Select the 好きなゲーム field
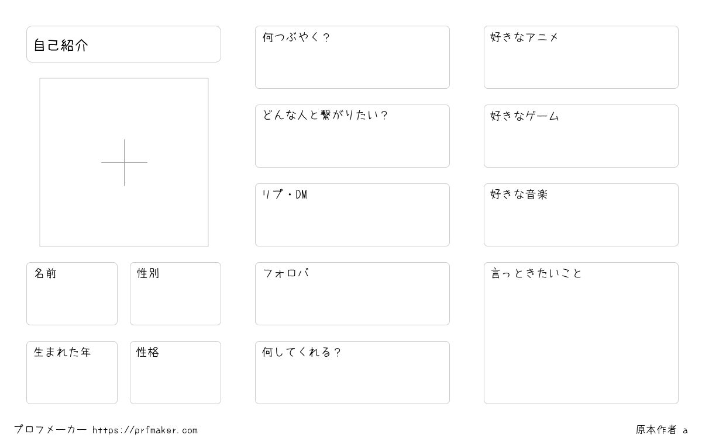This screenshot has height=438, width=702. coord(581,136)
